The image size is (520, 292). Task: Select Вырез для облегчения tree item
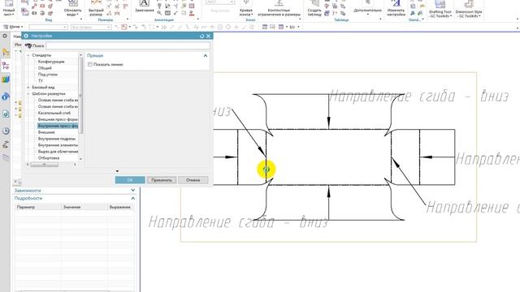[x=58, y=152]
